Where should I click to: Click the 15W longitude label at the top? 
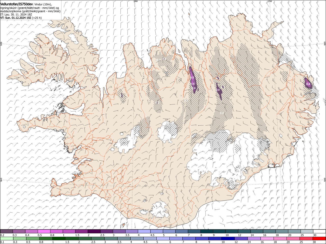pyautogui.click(x=270, y=1)
